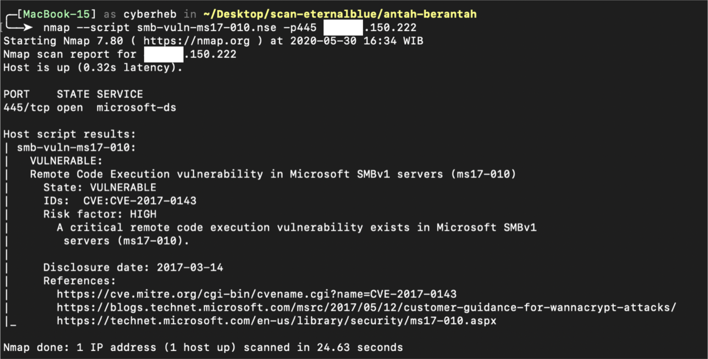This screenshot has width=708, height=359.
Task: Click the 445/tcp port entry
Action: pos(26,108)
